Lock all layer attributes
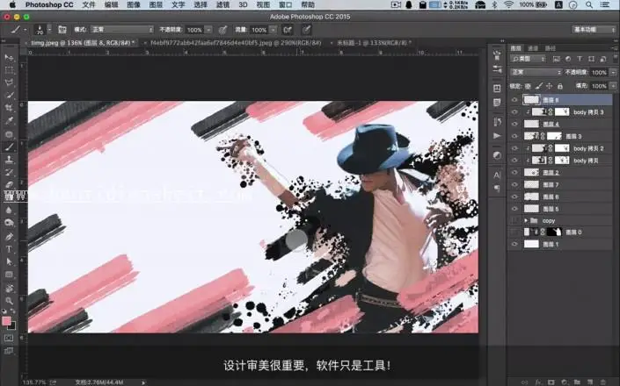This screenshot has height=386, width=620. [x=560, y=86]
